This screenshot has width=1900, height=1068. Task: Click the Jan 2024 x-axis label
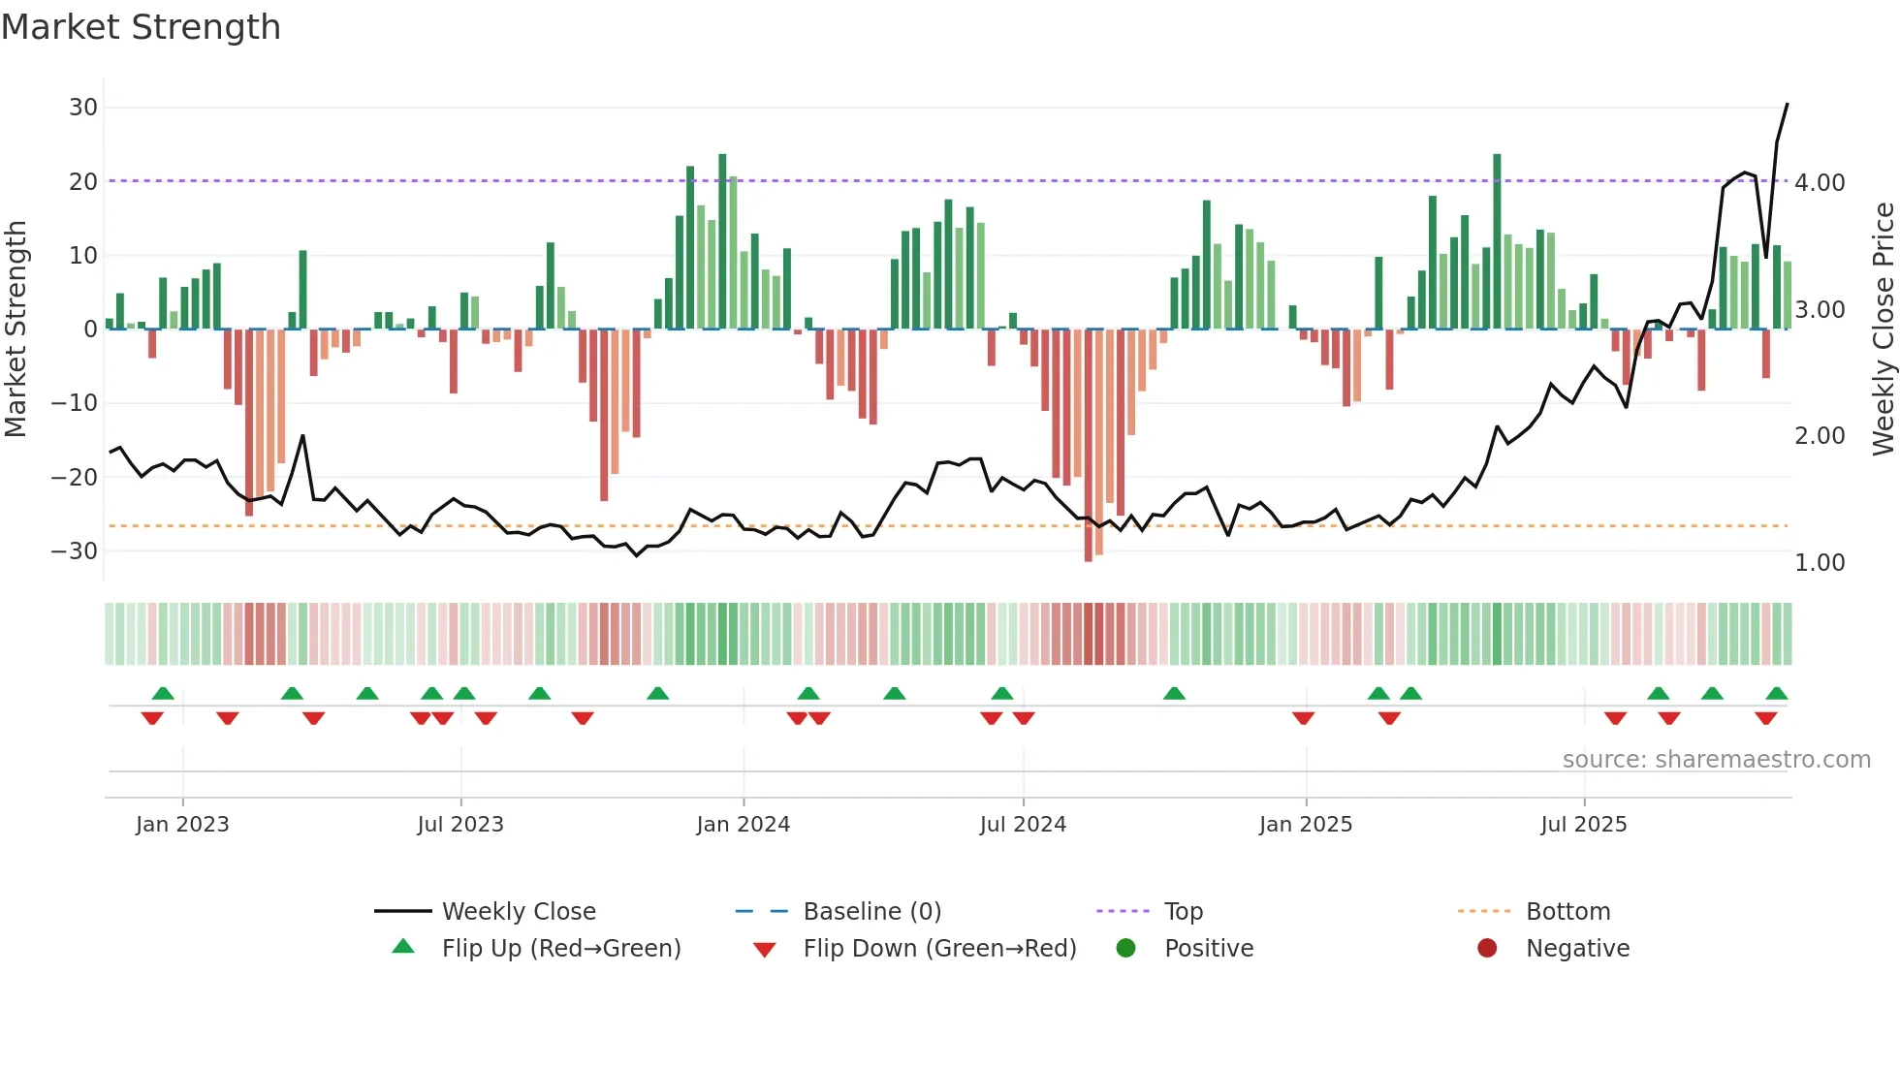pyautogui.click(x=744, y=824)
